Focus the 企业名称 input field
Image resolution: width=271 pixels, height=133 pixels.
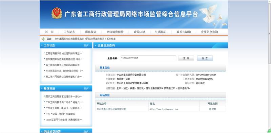pos(148,58)
